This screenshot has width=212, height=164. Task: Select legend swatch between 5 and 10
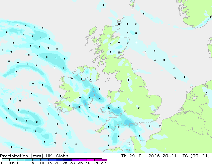(x=36, y=160)
